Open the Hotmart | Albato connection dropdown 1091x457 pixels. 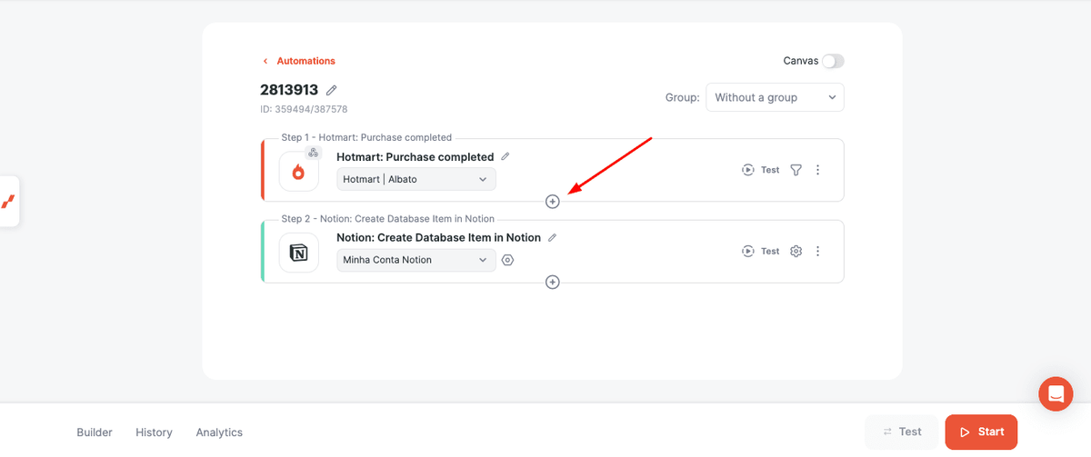click(416, 179)
